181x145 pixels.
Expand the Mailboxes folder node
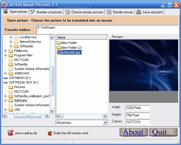[x=5, y=51]
